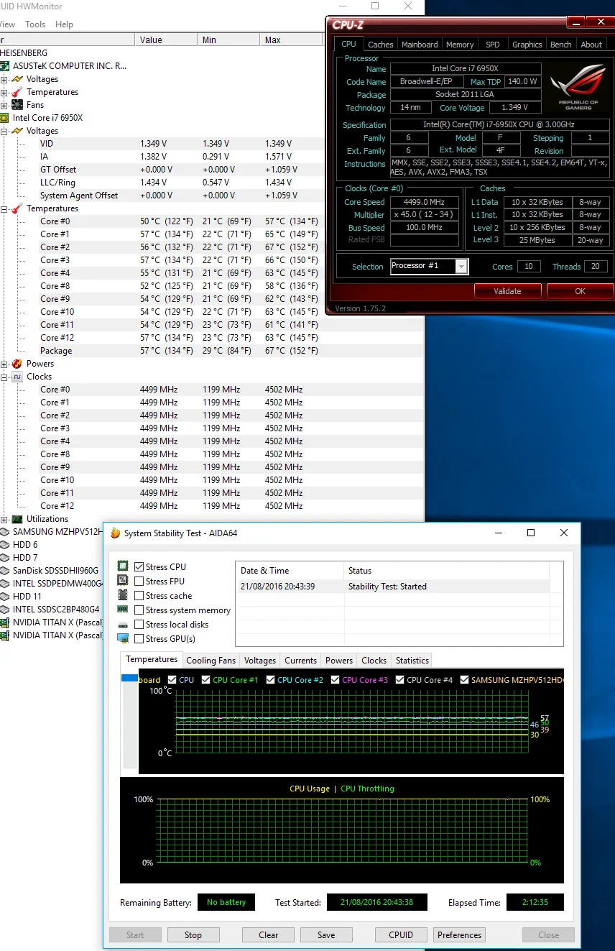
Task: Click the SanDisk SDSSDHII960G drive icon
Action: coord(4,571)
